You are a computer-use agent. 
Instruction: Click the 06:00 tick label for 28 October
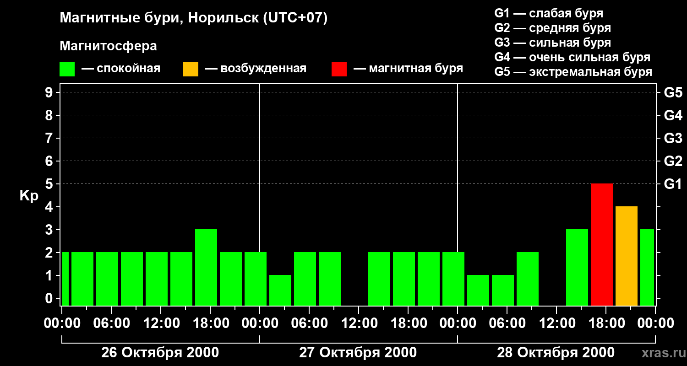click(x=507, y=323)
